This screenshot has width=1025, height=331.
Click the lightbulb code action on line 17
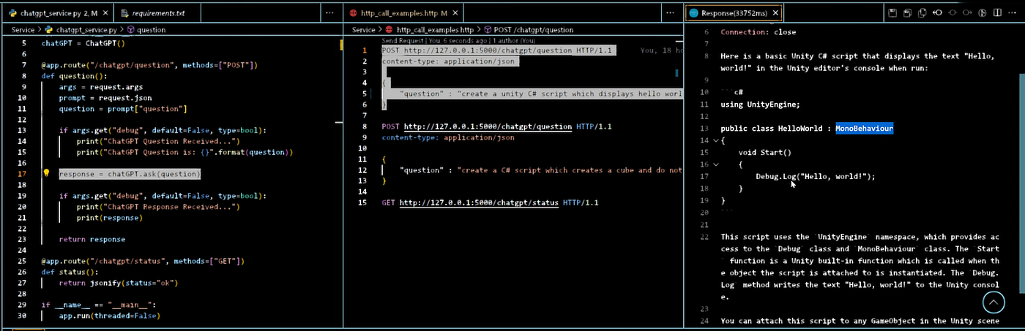tap(46, 174)
